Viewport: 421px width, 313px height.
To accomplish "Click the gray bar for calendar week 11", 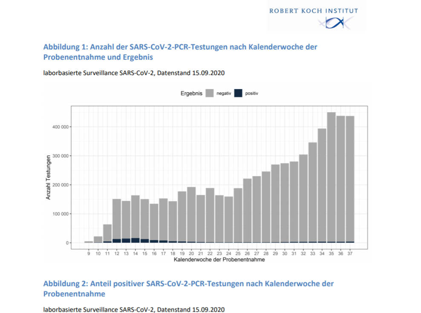I will 107,232.
